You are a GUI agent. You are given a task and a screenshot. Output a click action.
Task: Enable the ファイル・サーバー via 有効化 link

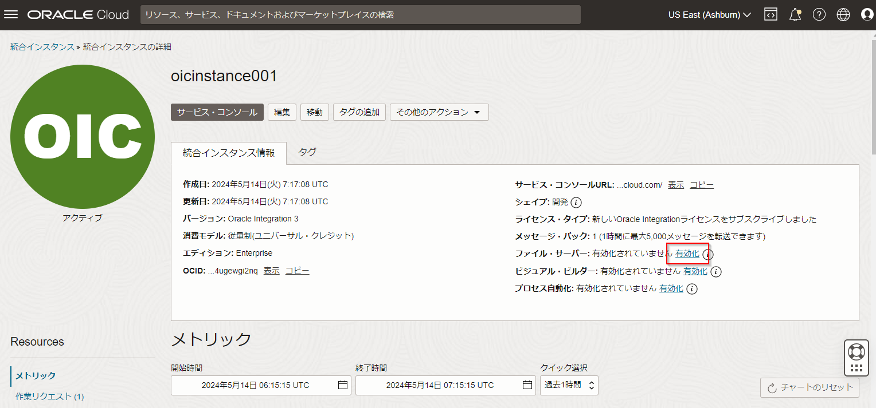click(687, 253)
